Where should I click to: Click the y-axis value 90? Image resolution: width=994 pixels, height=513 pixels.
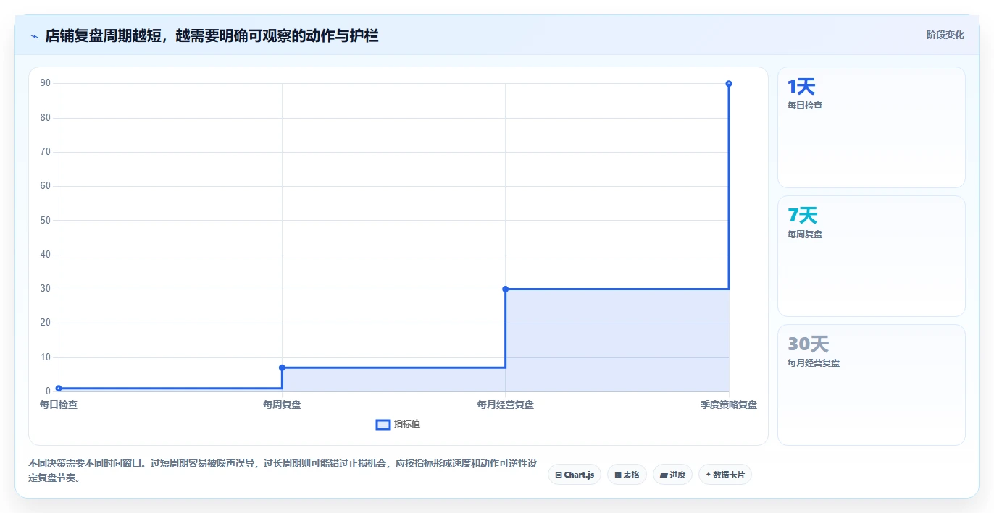(46, 83)
